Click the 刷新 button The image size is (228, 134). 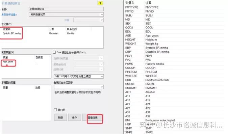click(x=60, y=117)
